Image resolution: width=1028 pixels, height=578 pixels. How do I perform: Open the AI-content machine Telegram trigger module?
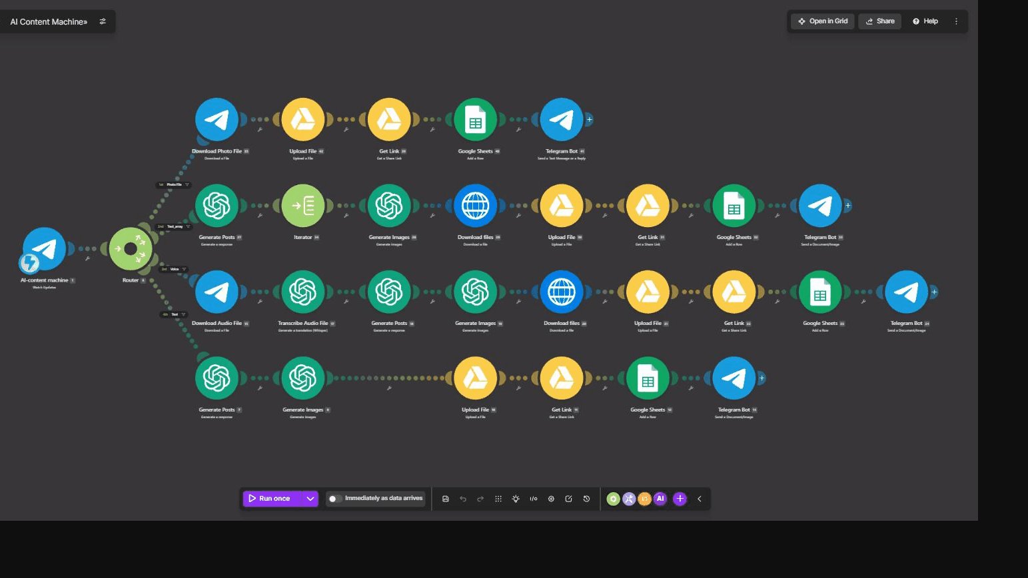(x=44, y=249)
